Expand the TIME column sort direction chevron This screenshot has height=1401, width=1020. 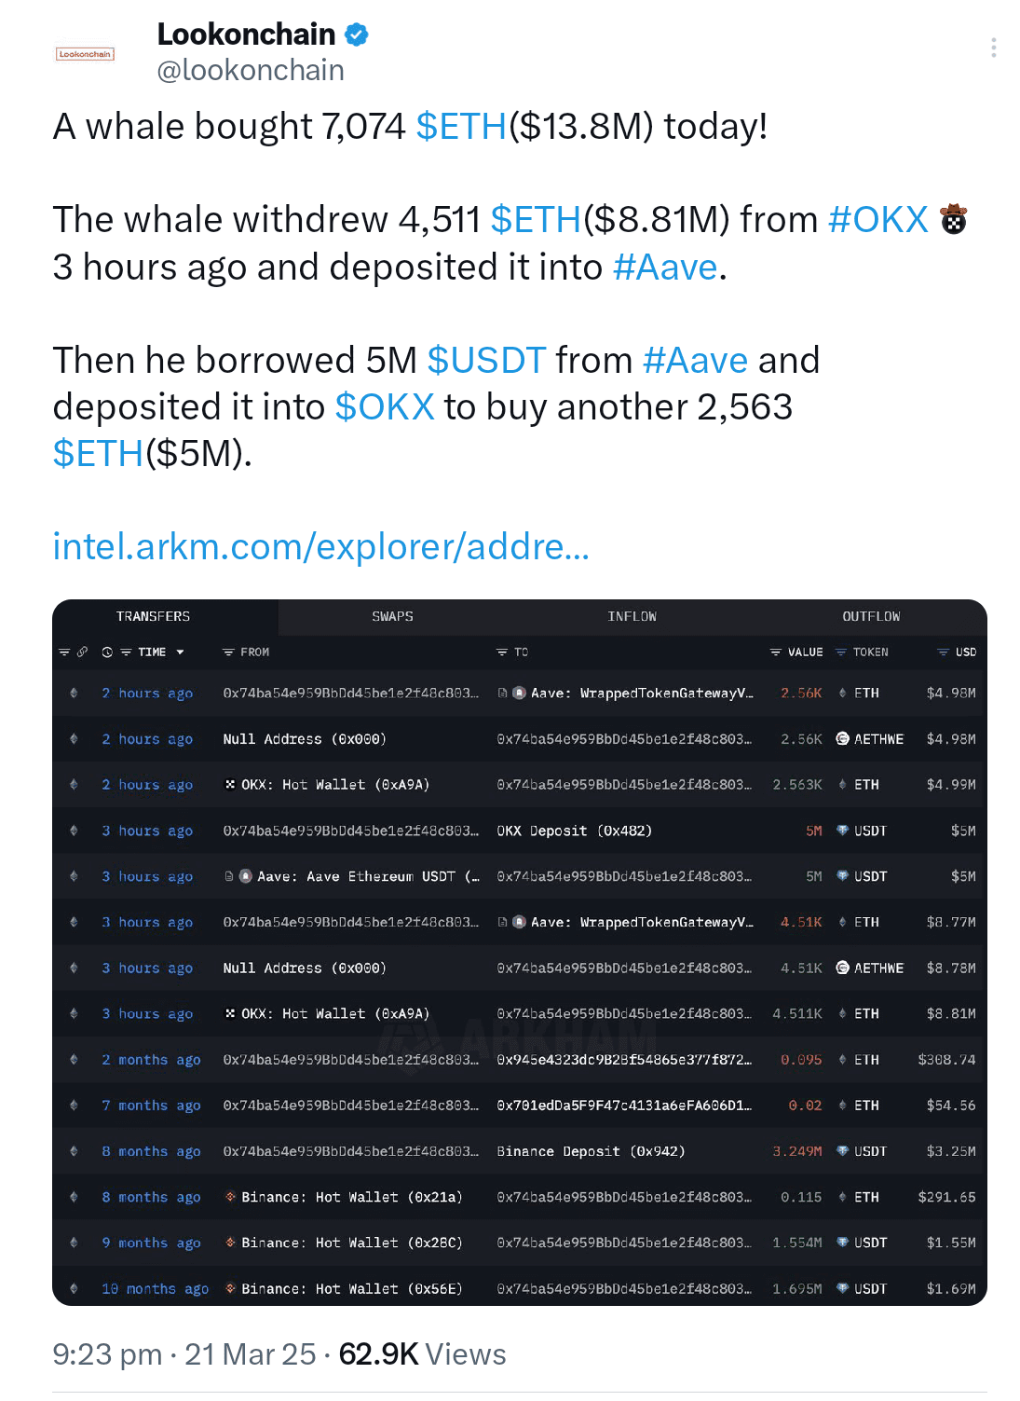click(180, 652)
